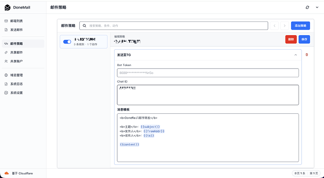Click the 系统日志 document icon
Screen dimensions: 324x178
tap(6, 84)
